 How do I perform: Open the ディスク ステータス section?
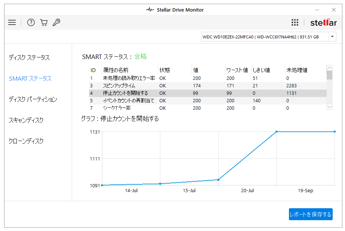(x=29, y=57)
